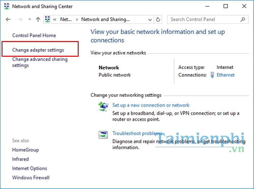Open Change adapter settings
This screenshot has width=254, height=189.
[38, 50]
